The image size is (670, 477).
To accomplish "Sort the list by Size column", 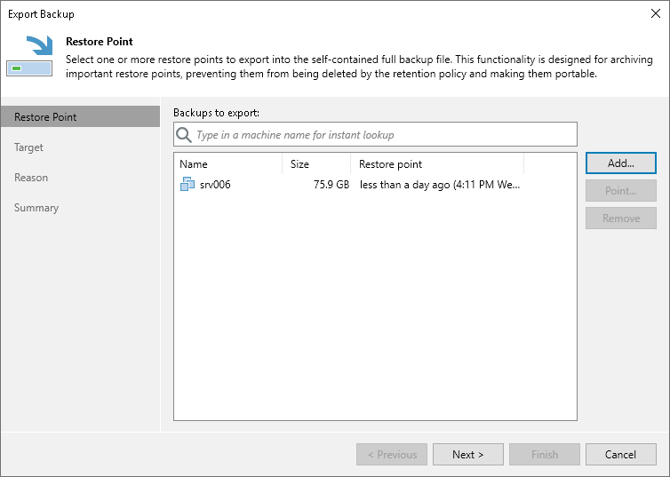I will pyautogui.click(x=317, y=164).
